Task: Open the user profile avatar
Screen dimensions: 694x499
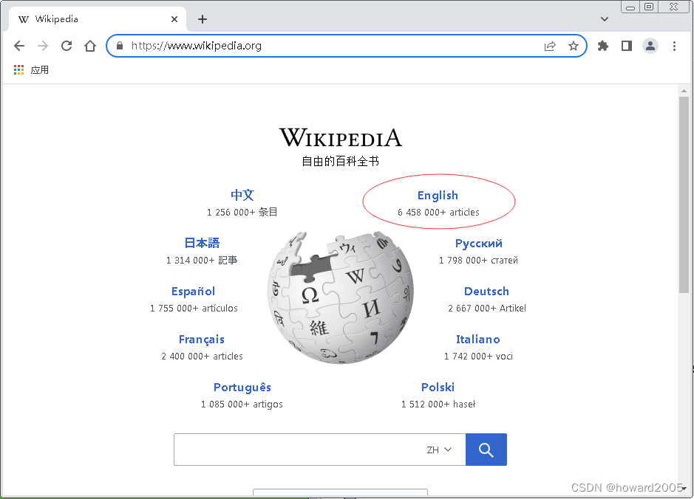Action: (x=650, y=46)
